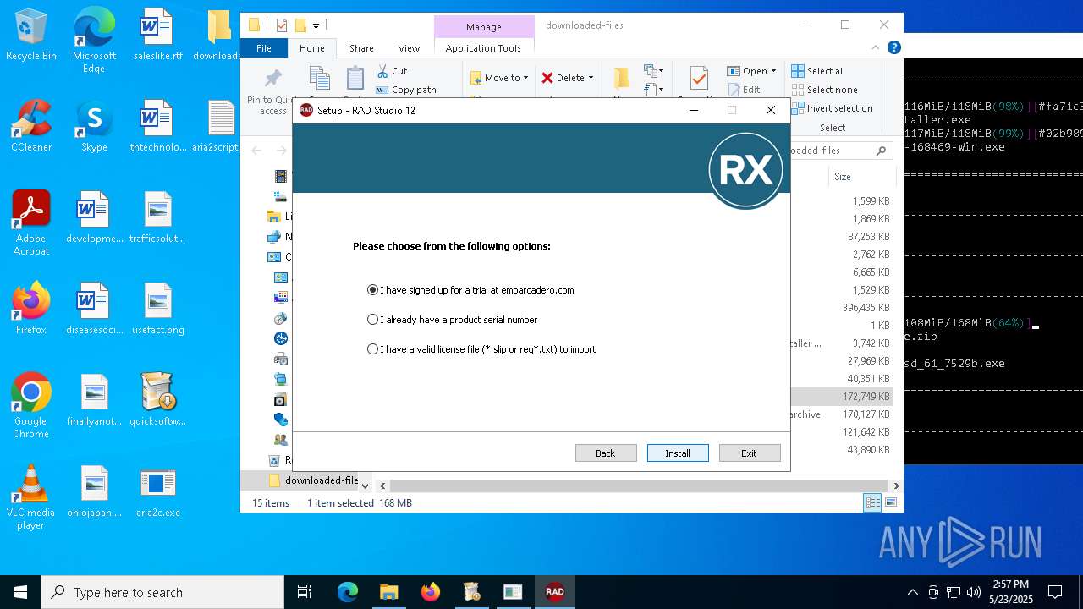1083x609 pixels.
Task: Select the trial at embarcadero.com option
Action: (x=470, y=290)
